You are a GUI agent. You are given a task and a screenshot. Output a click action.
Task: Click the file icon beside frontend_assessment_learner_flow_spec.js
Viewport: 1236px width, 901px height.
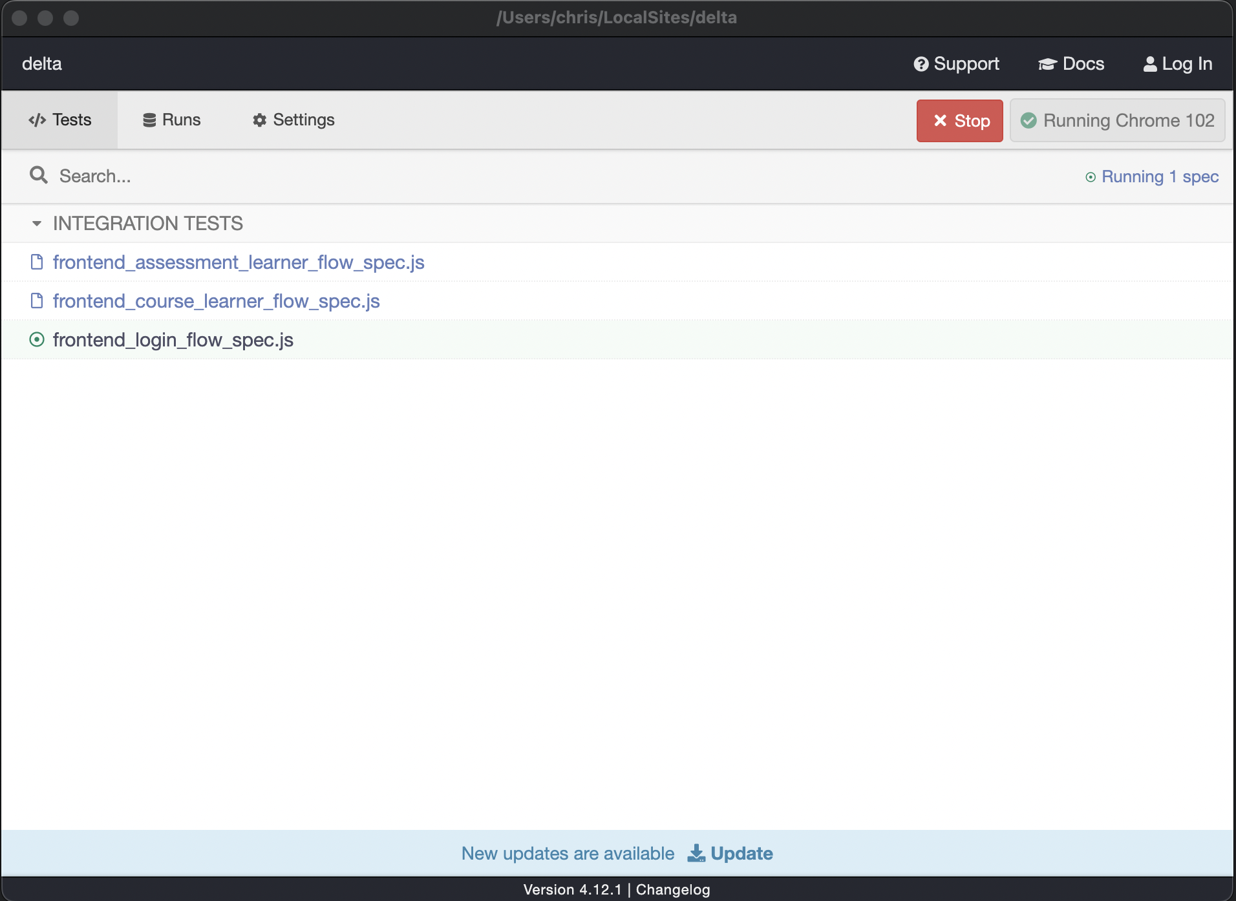point(37,262)
